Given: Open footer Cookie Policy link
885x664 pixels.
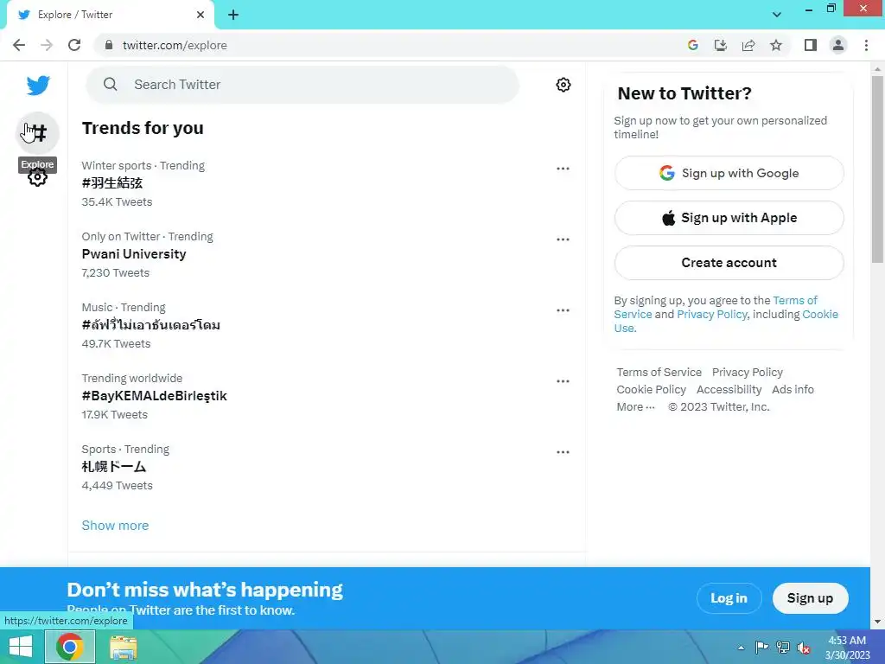Looking at the screenshot, I should pyautogui.click(x=651, y=390).
